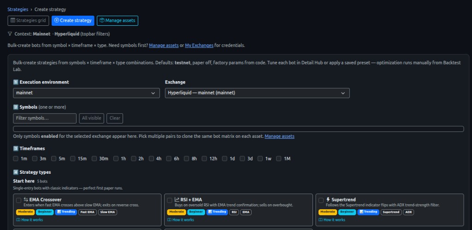472x230 pixels.
Task: Follow the My Exchanges link
Action: tap(199, 46)
